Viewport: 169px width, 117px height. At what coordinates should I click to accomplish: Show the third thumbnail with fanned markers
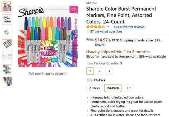[7, 32]
